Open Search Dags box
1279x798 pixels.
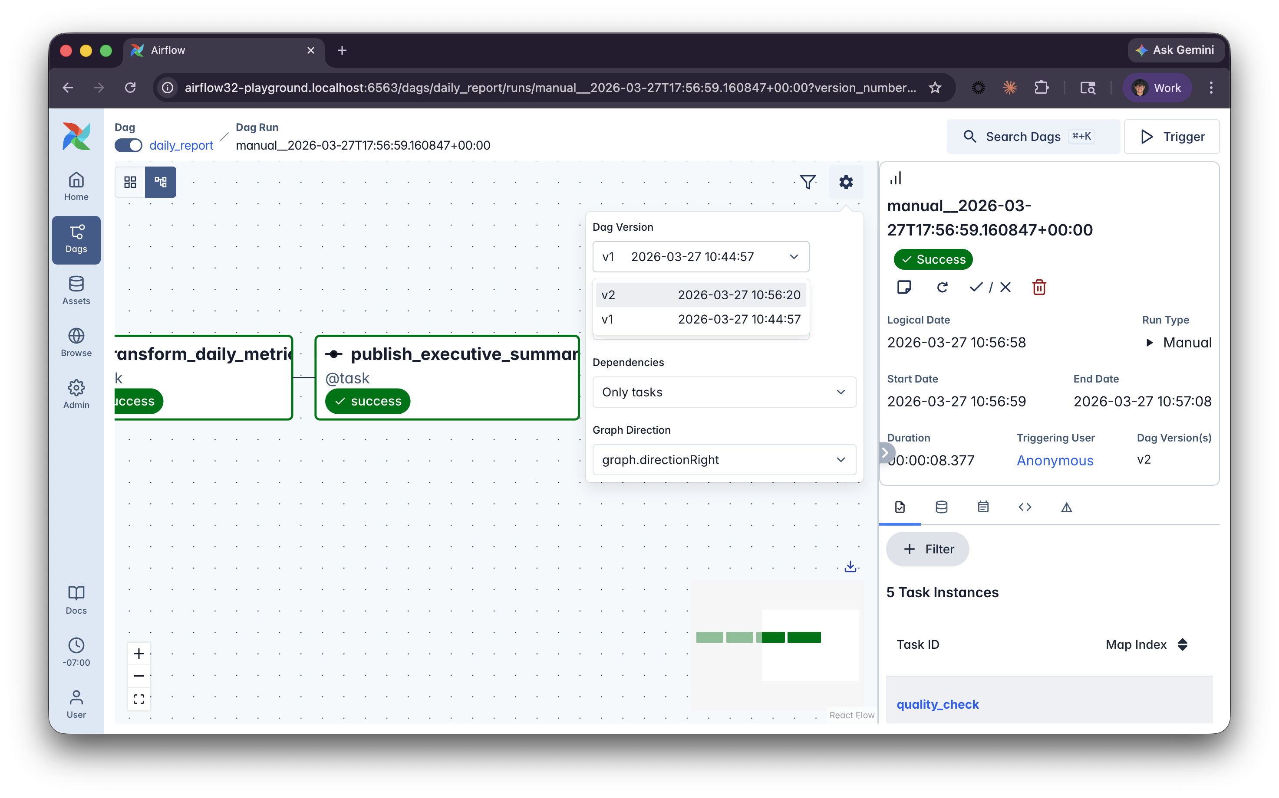1033,137
